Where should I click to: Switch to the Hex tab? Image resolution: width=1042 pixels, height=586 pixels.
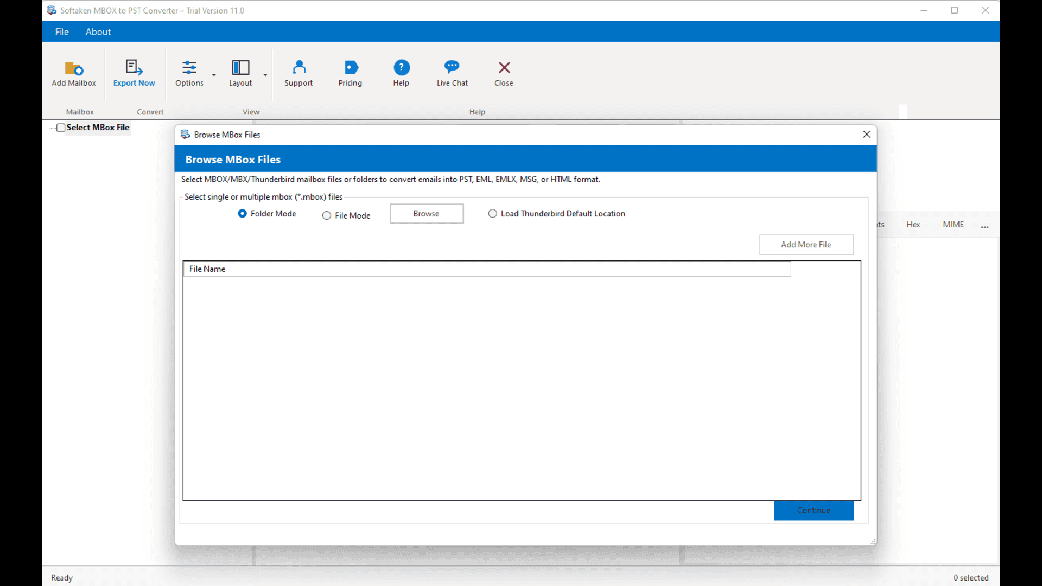pos(913,225)
